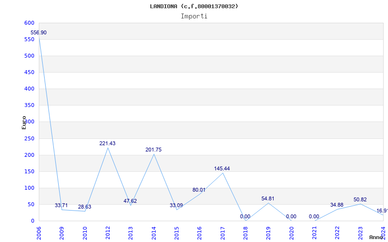Click the 150 y-axis tick label
Screen dimensions: 388x242
(x=29, y=172)
